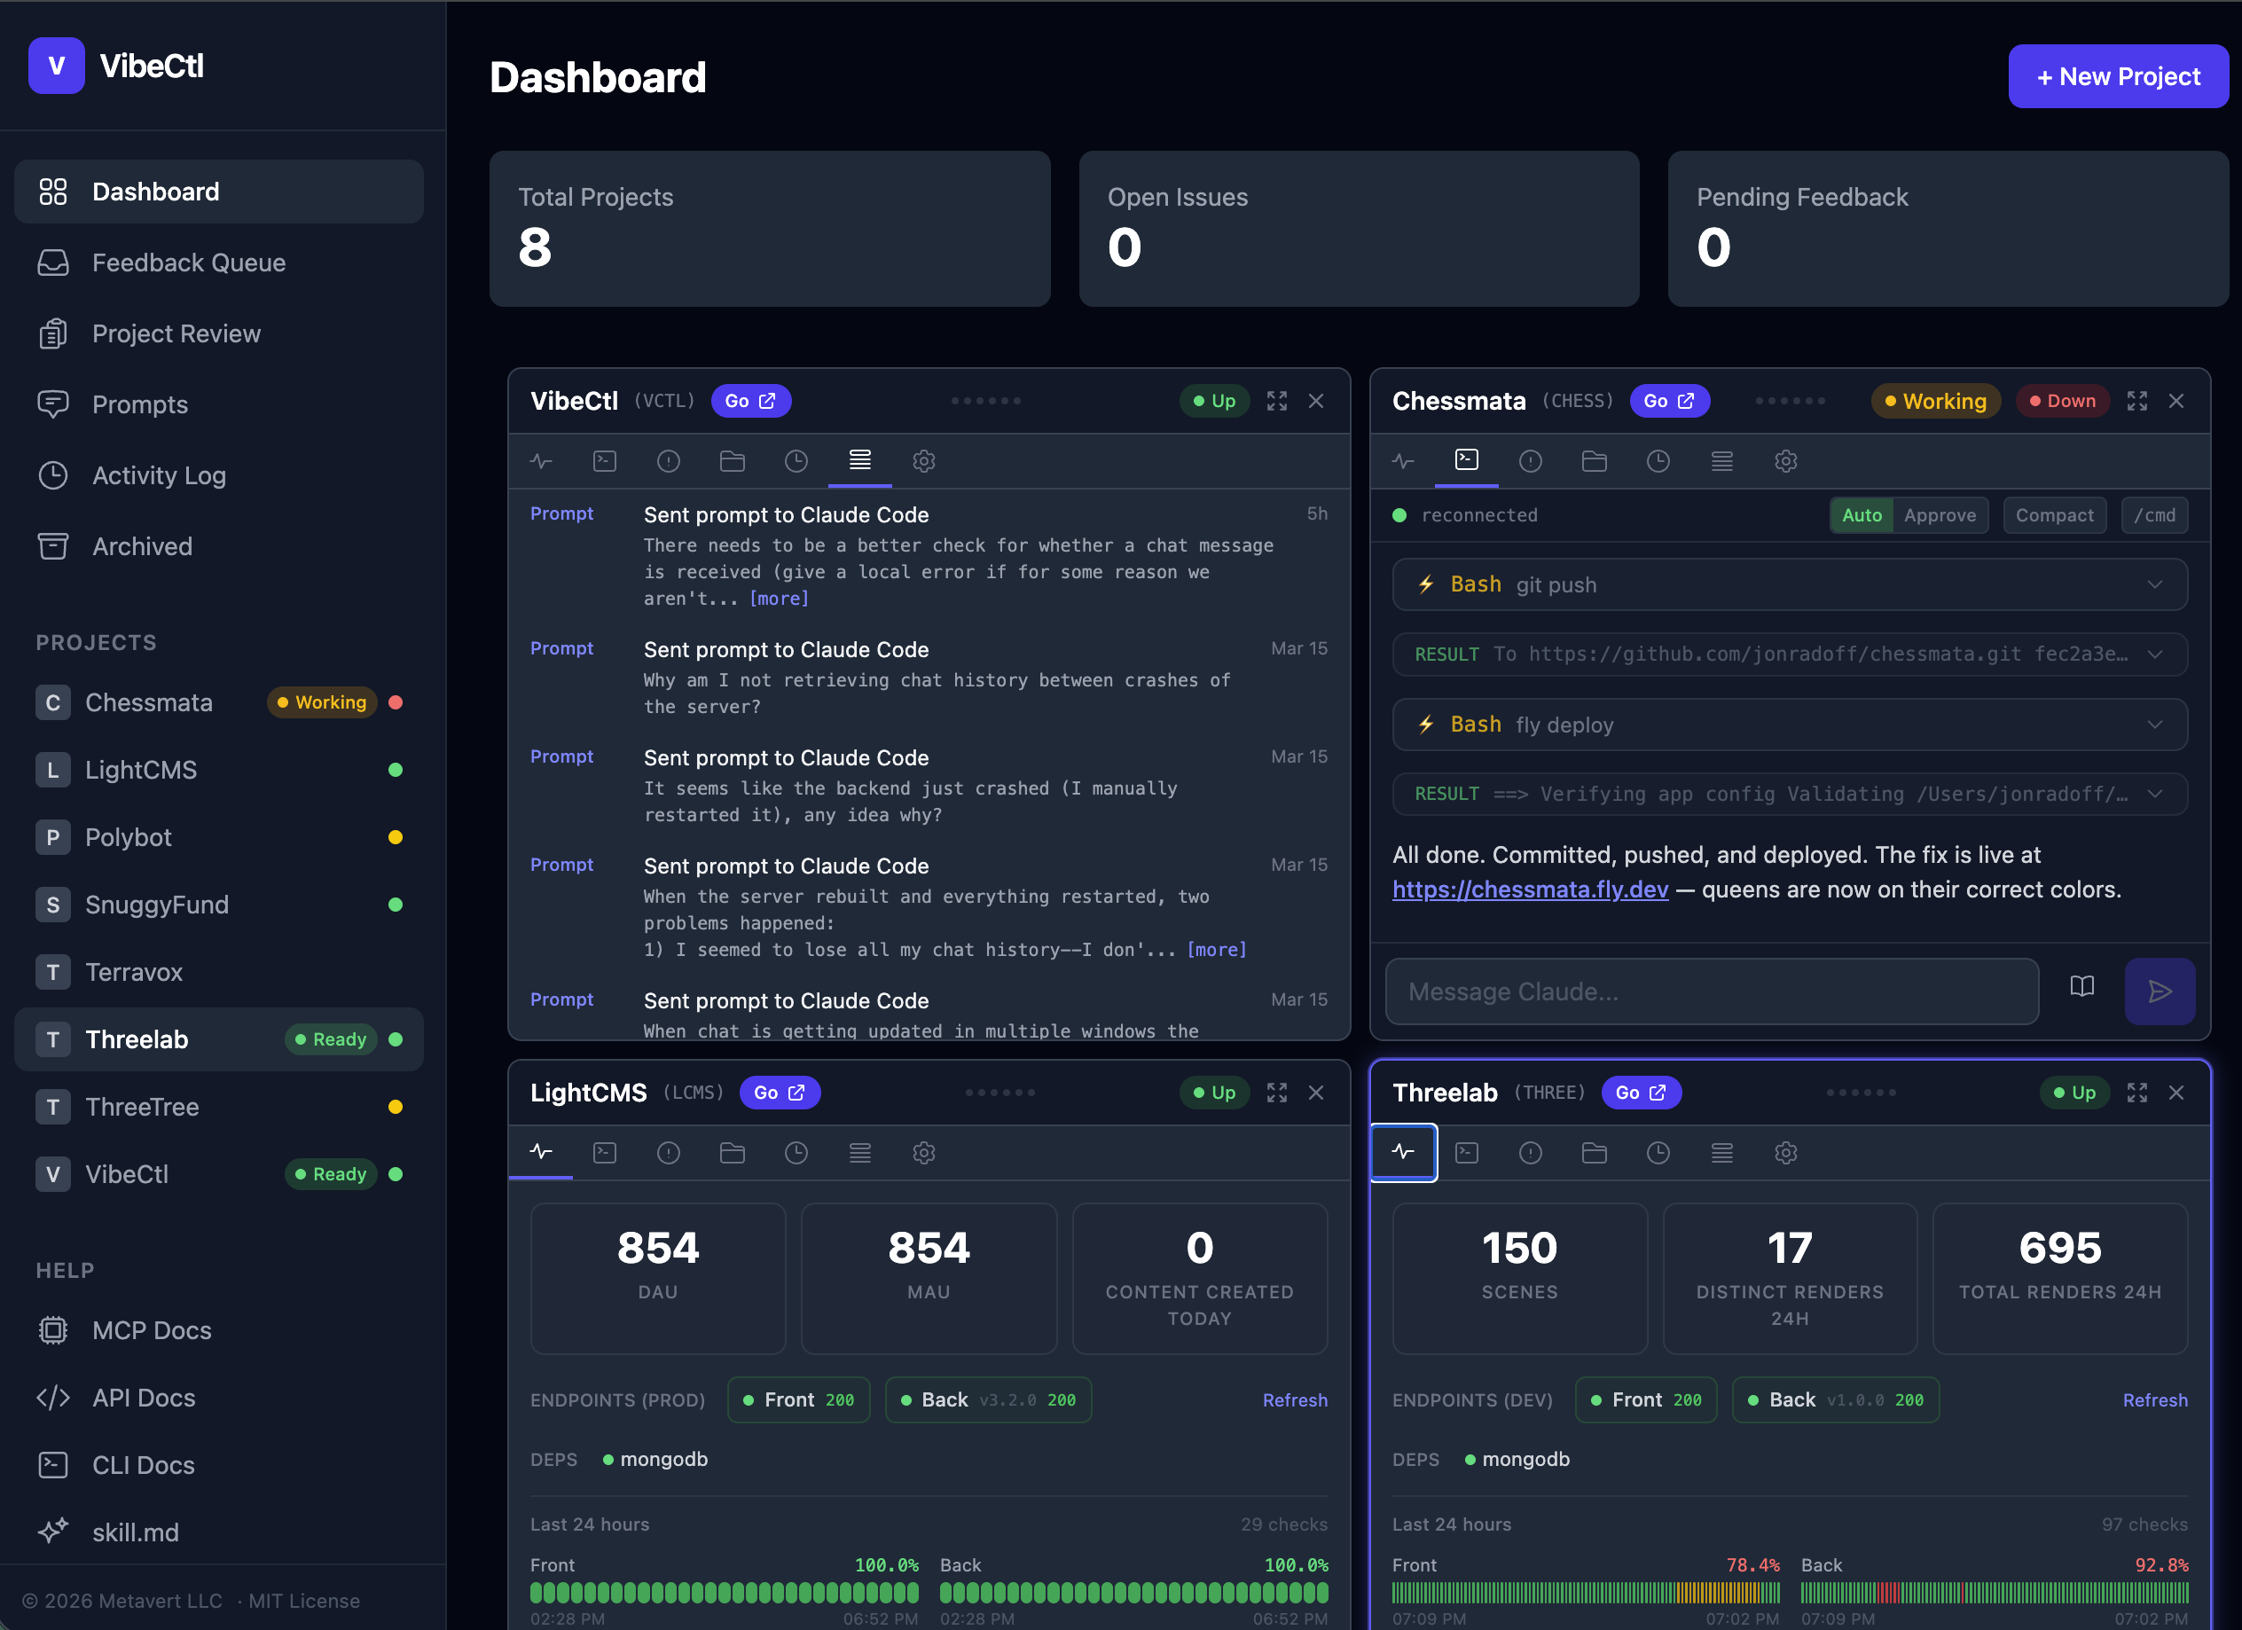Open the files folder tab on the Chessmata card
The height and width of the screenshot is (1630, 2242).
[1594, 460]
